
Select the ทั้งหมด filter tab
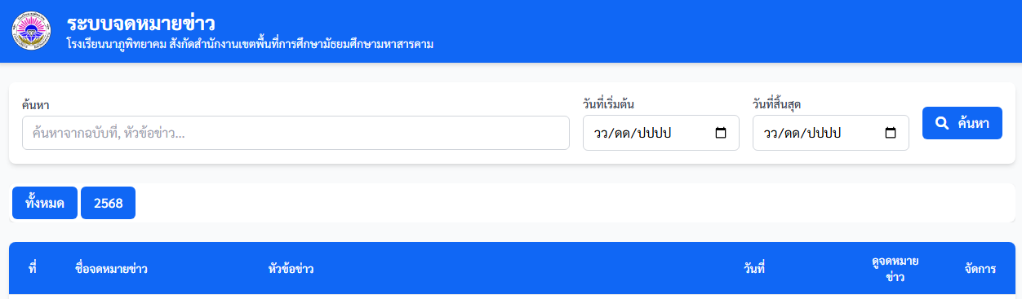coord(45,203)
